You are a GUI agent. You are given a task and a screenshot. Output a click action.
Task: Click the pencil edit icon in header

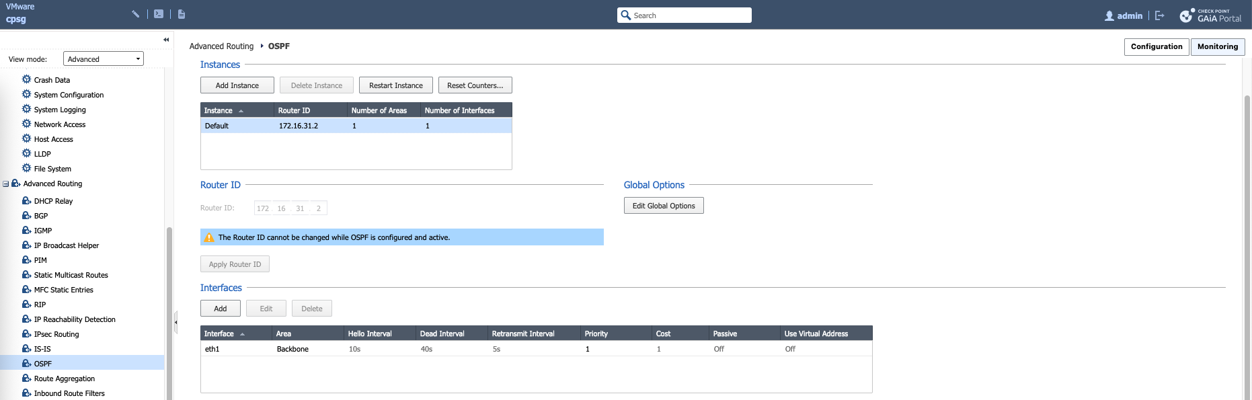pos(136,14)
